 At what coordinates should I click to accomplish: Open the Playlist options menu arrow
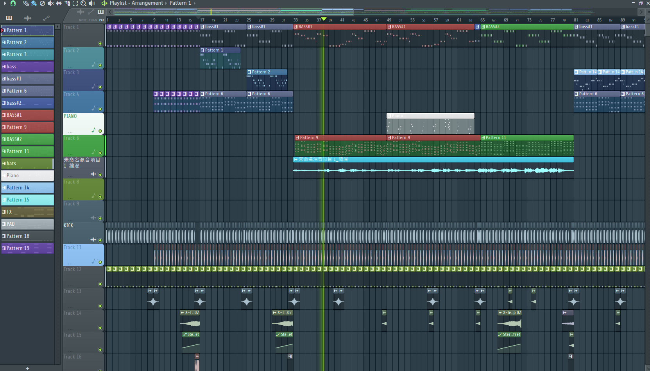tap(5, 3)
